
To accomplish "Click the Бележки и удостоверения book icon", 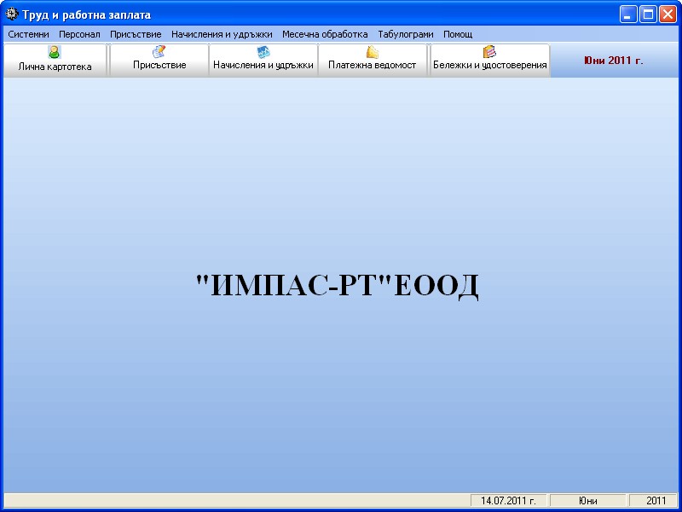I will [x=489, y=51].
